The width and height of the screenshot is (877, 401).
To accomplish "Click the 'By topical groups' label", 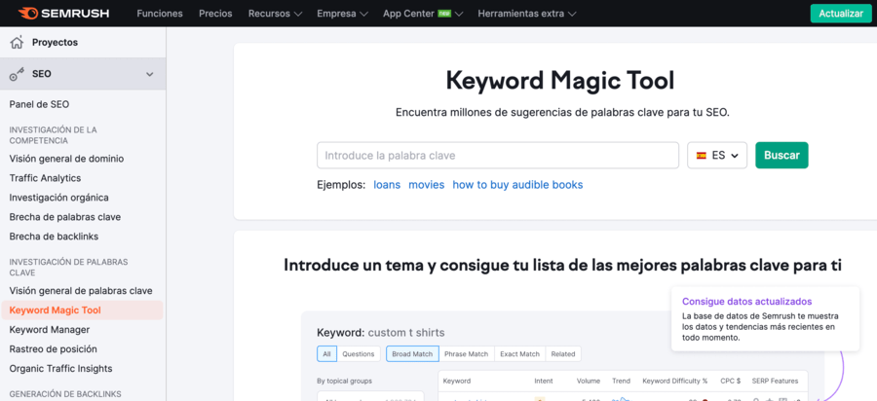I will (344, 381).
